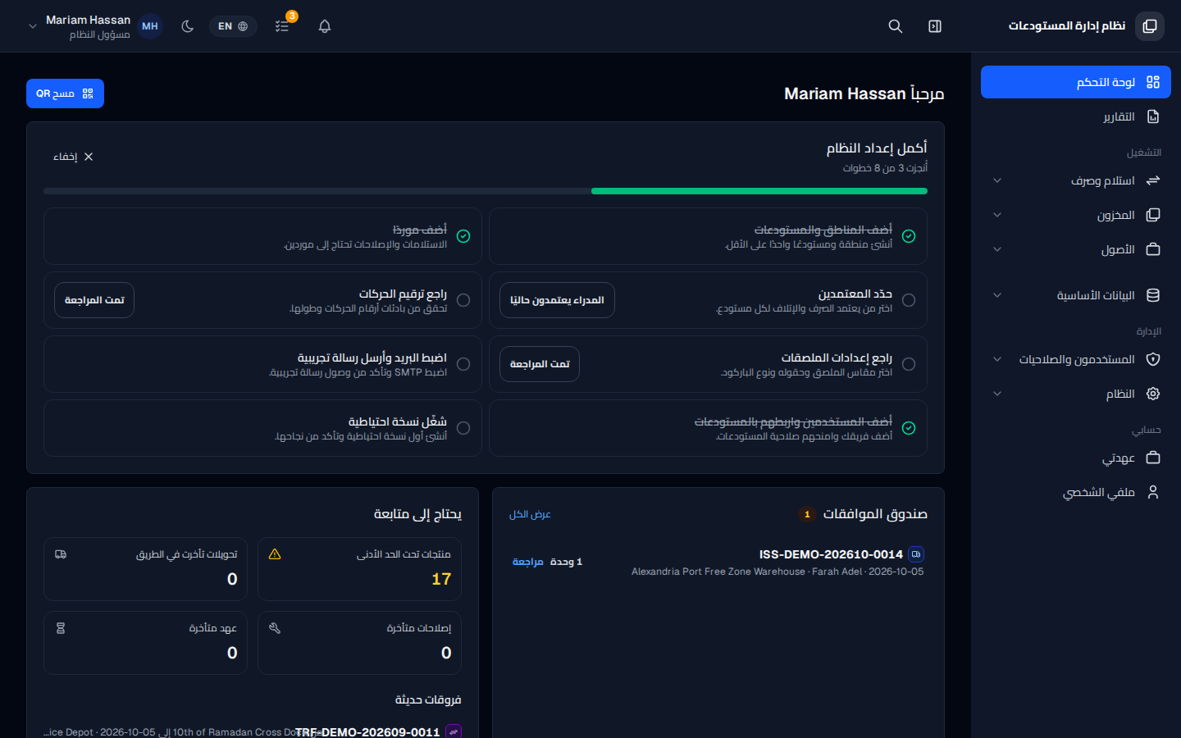Click تمت المراجعة for إعدادات الملصقات
The width and height of the screenshot is (1181, 738).
[540, 364]
